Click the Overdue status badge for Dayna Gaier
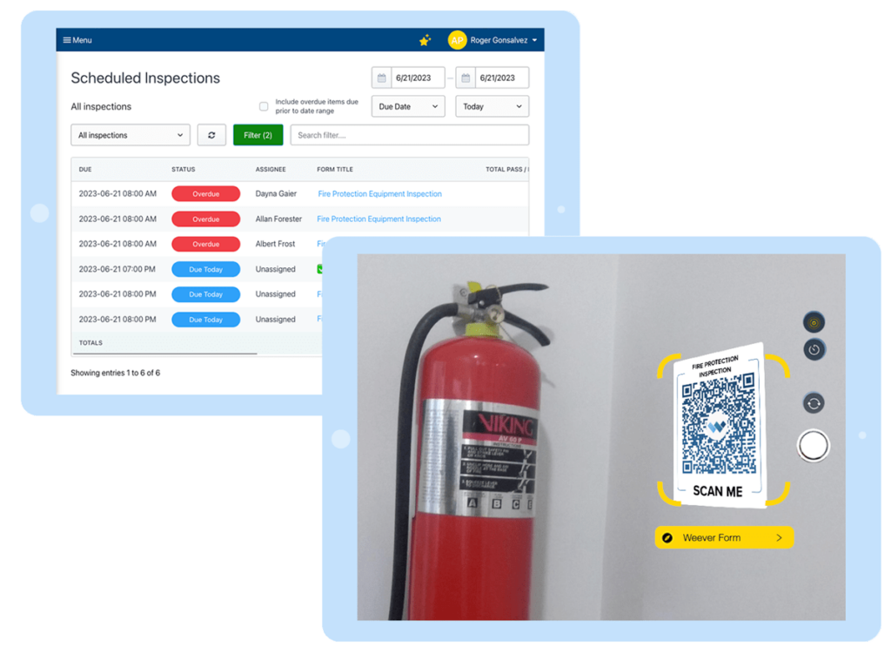Image resolution: width=891 pixels, height=647 pixels. tap(205, 193)
